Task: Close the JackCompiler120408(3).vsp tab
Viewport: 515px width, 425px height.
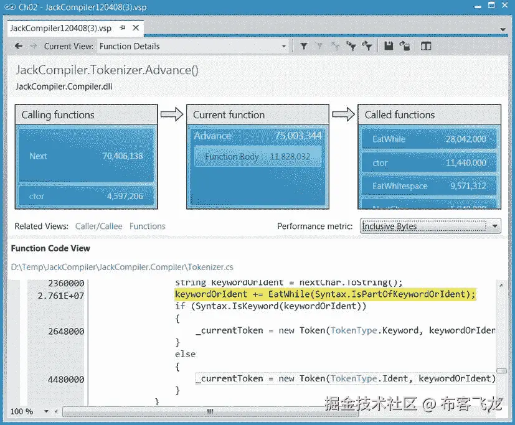Action: tap(136, 28)
